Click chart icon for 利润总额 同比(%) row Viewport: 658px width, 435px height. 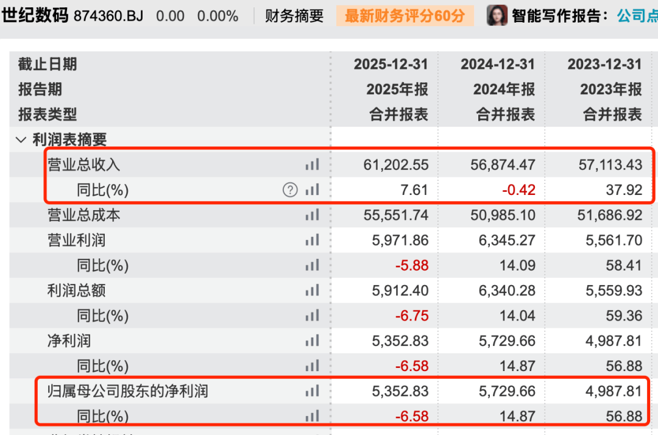click(312, 316)
